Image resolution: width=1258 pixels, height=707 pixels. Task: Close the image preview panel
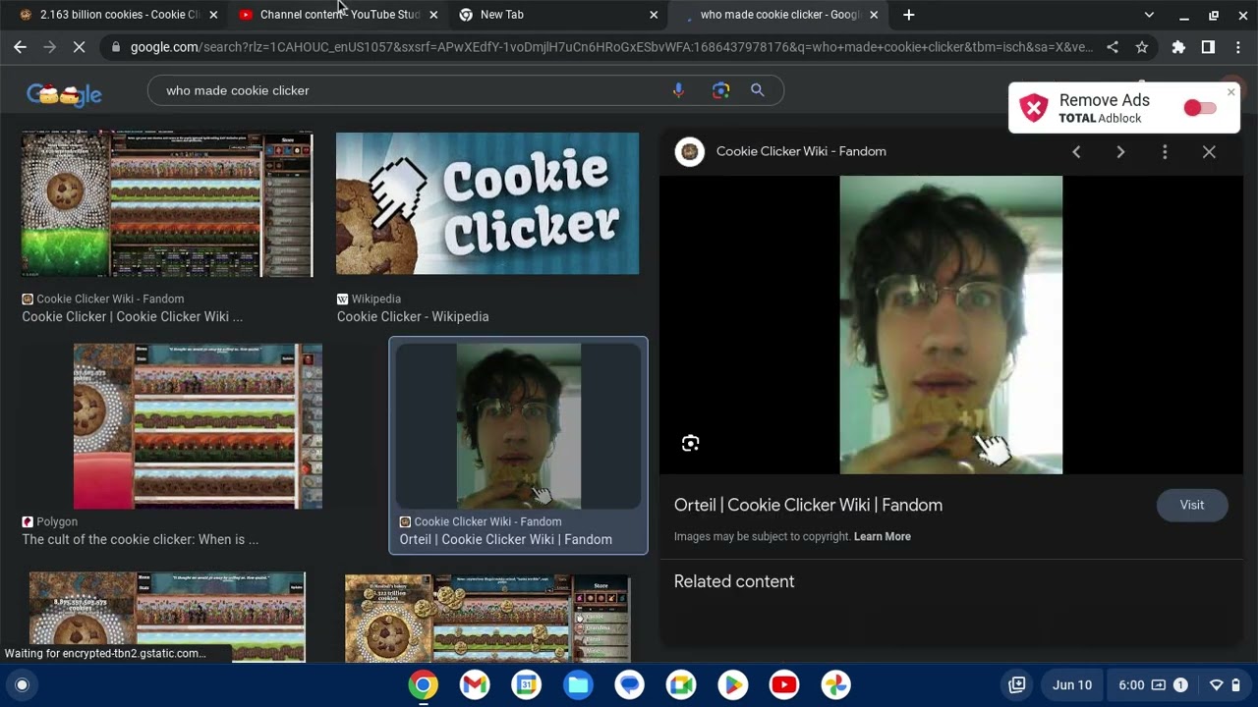(x=1209, y=152)
